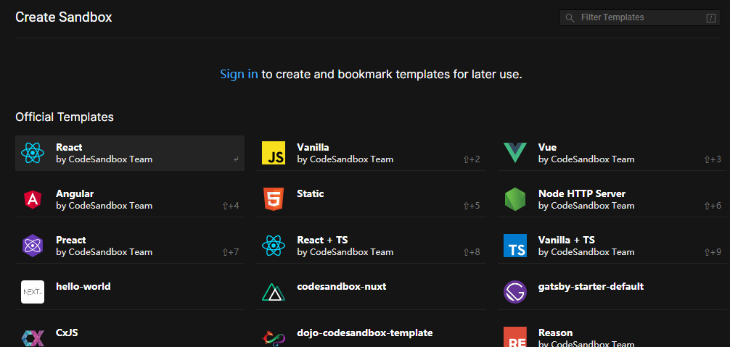Click the ⇧+6 shortcut on Node HTTP Server
Screen dimensions: 730x347
[x=713, y=206]
